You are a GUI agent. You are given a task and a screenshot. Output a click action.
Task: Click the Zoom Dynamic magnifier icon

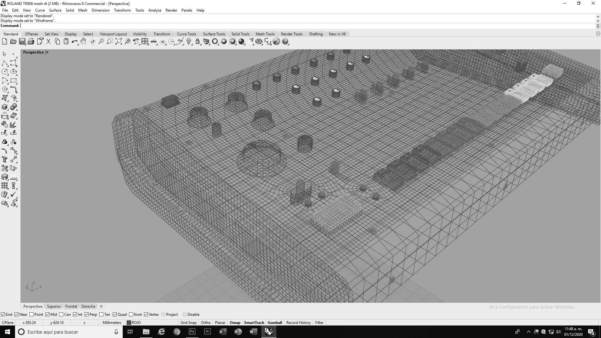[x=101, y=42]
